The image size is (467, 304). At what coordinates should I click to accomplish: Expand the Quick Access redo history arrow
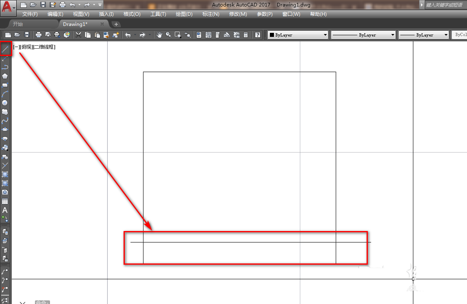pyautogui.click(x=94, y=5)
